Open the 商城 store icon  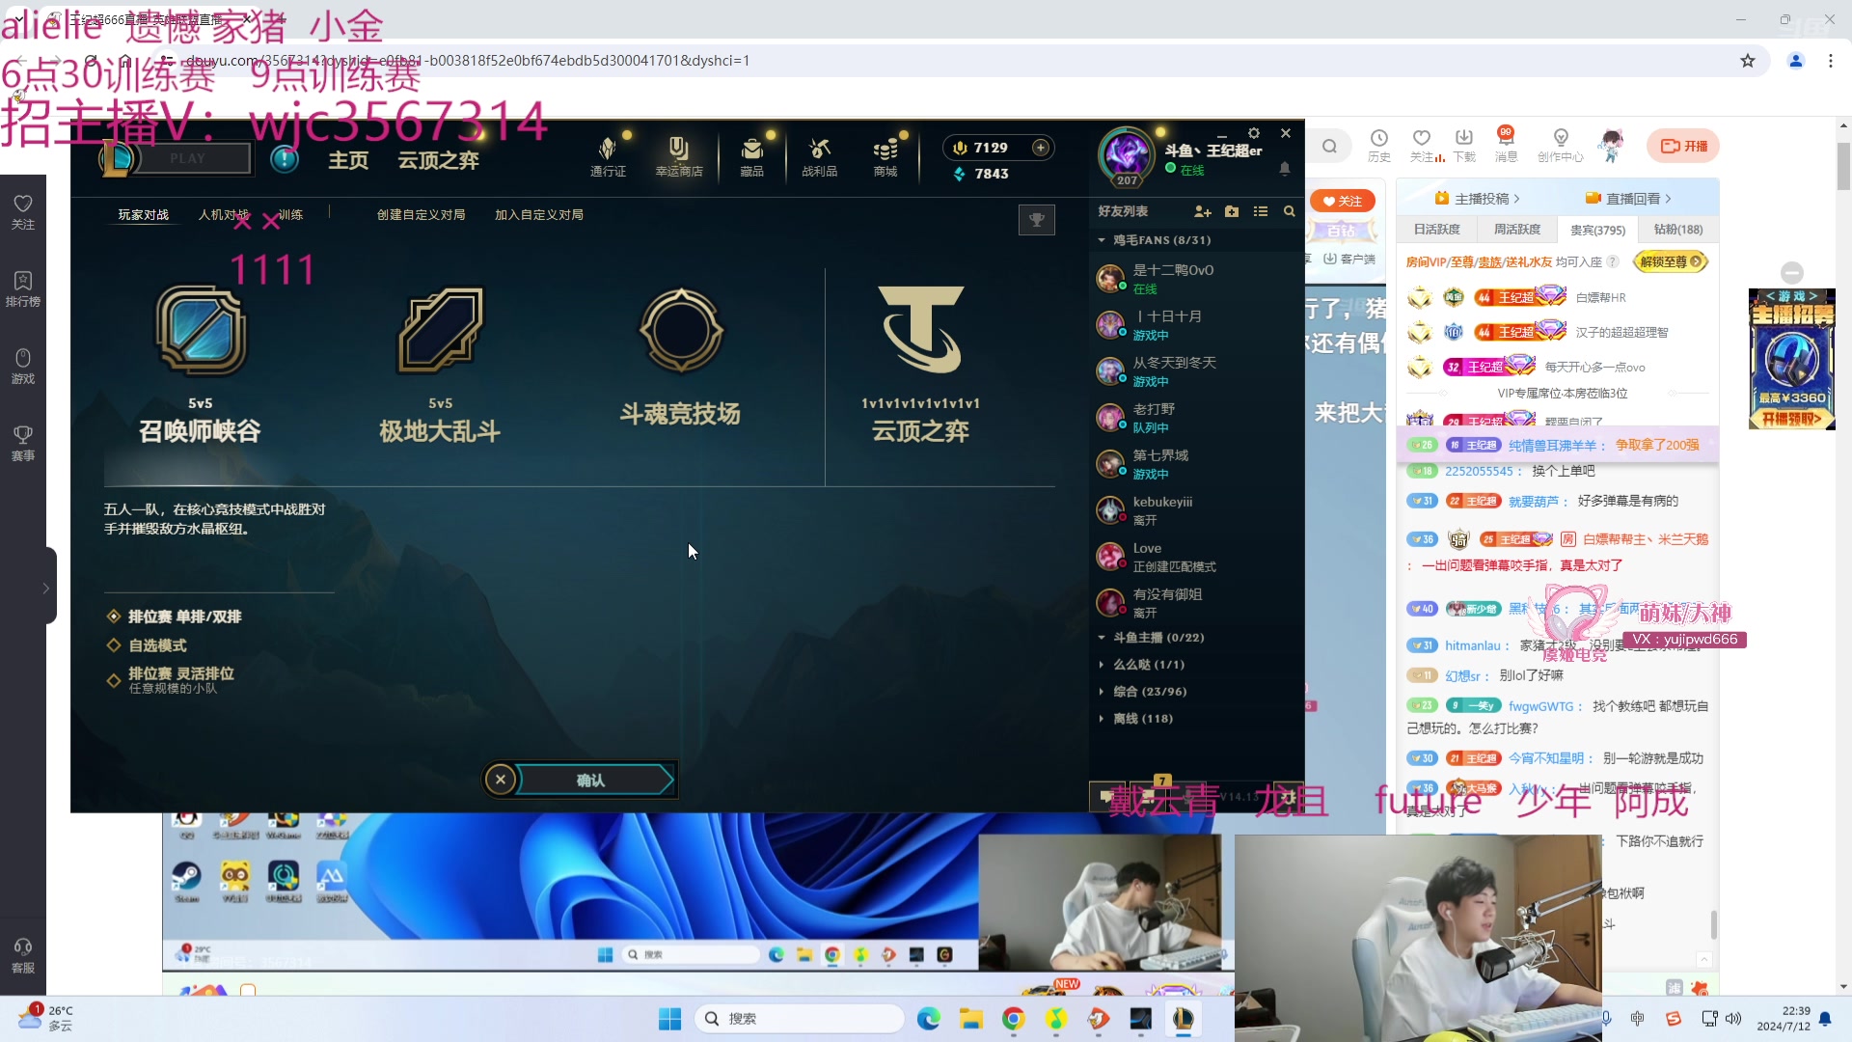(x=885, y=157)
